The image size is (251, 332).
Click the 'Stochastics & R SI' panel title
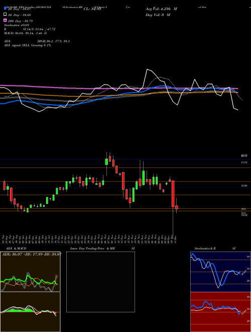click(215, 248)
